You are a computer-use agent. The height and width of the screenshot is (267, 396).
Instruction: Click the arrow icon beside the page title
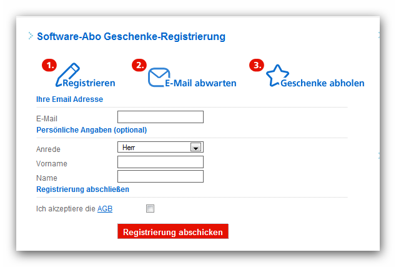[x=31, y=36]
